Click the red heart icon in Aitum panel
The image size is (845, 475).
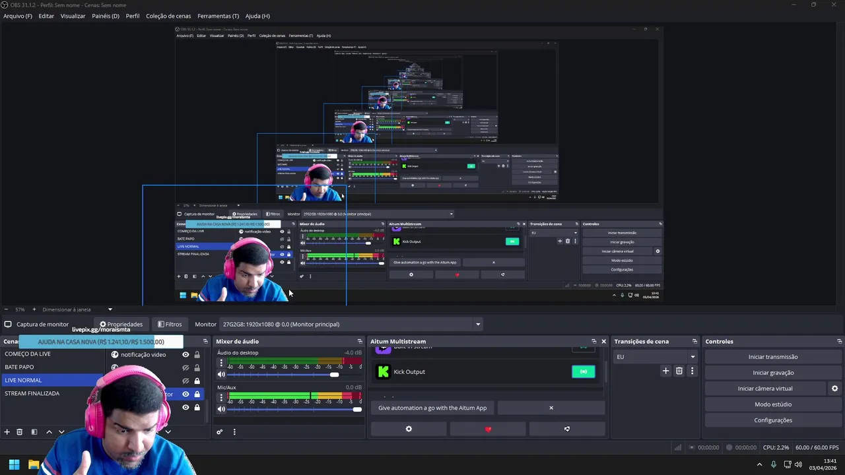pos(488,429)
